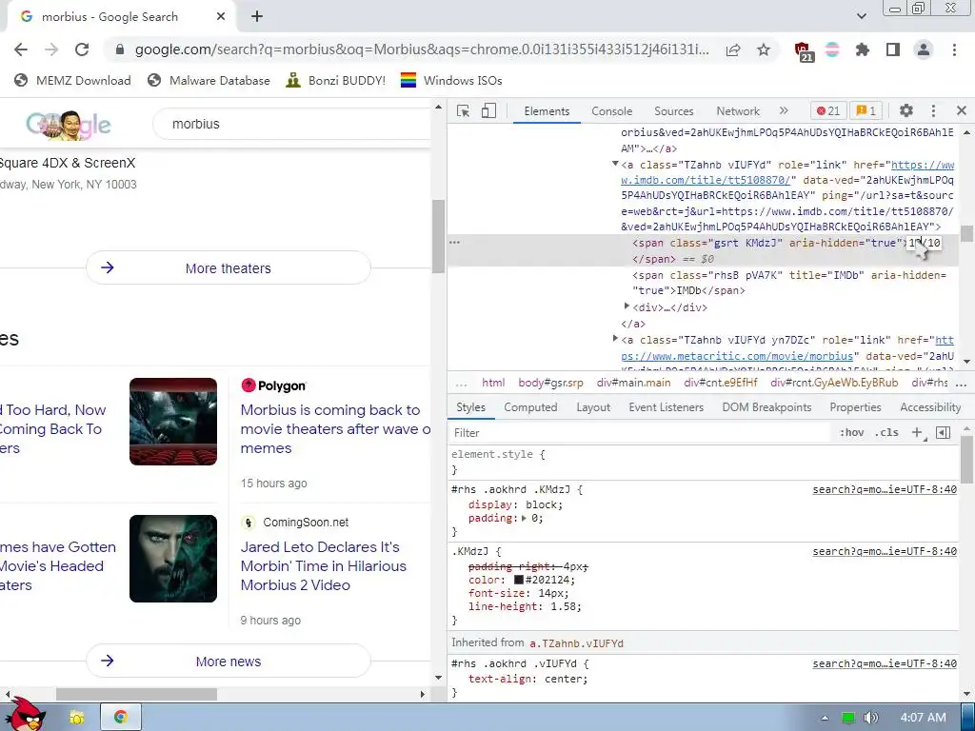This screenshot has height=731, width=975.
Task: Show more DevTools tabs chevron
Action: pyautogui.click(x=784, y=110)
